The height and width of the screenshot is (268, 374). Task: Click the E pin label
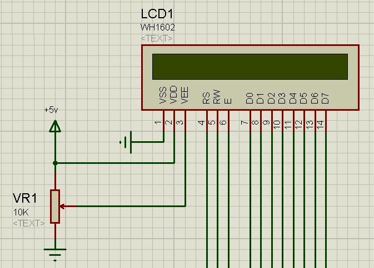click(x=228, y=101)
